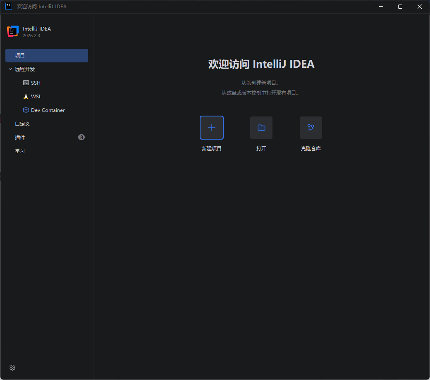The image size is (430, 380).
Task: Click IntelliJ IDEA logo in sidebar header
Action: coord(13,31)
